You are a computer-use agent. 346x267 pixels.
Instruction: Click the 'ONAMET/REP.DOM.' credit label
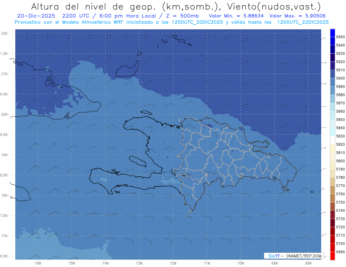(x=304, y=256)
